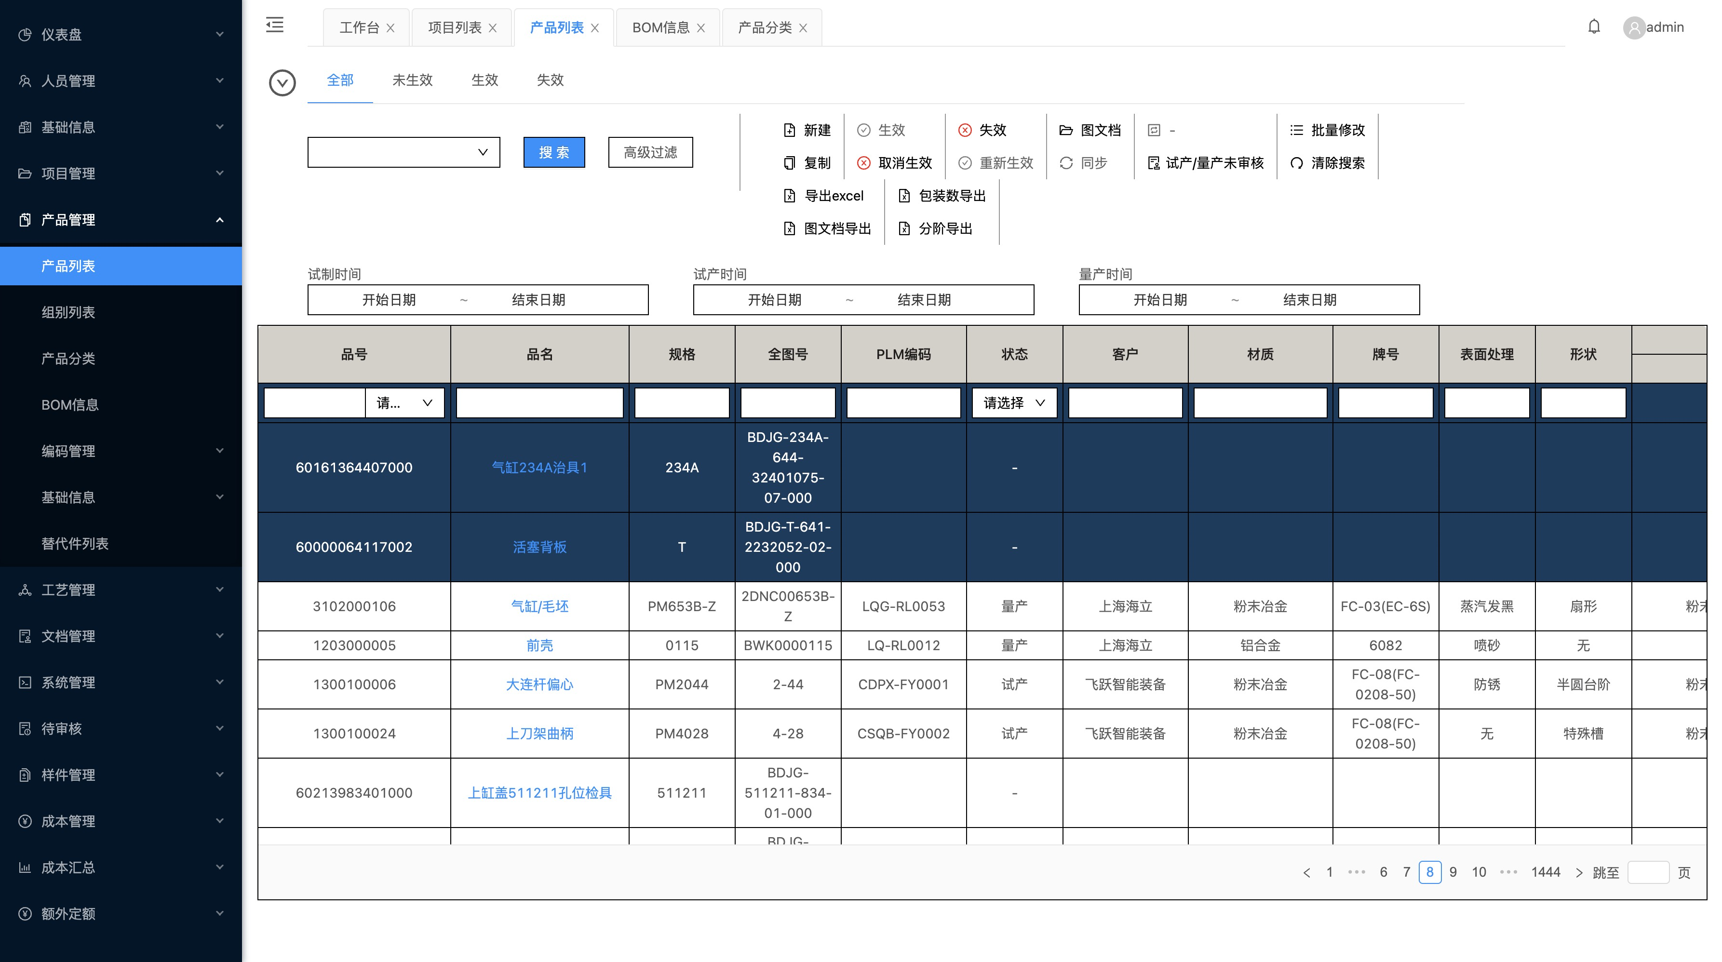
Task: Open 组别列表 sidebar item
Action: 121,311
